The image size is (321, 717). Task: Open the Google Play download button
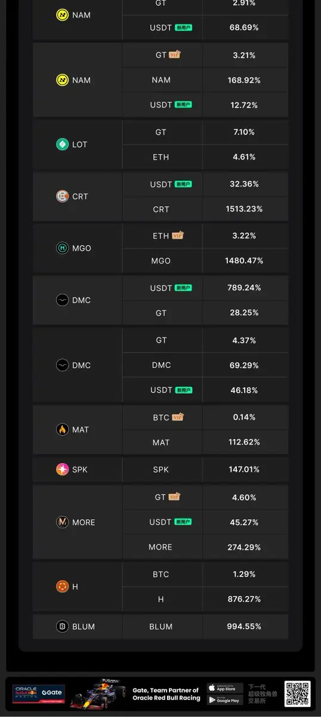point(225,700)
